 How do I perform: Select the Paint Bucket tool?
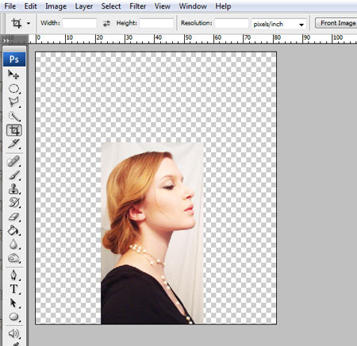[13, 230]
